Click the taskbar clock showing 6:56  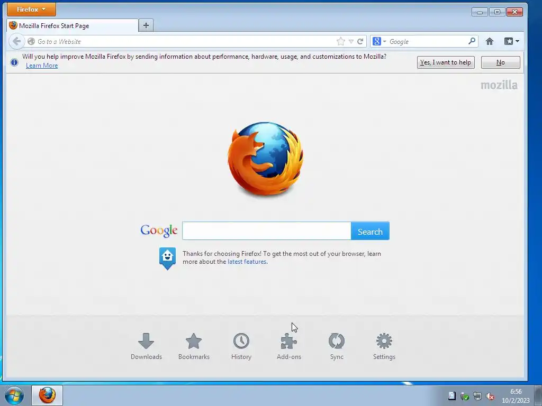click(516, 396)
